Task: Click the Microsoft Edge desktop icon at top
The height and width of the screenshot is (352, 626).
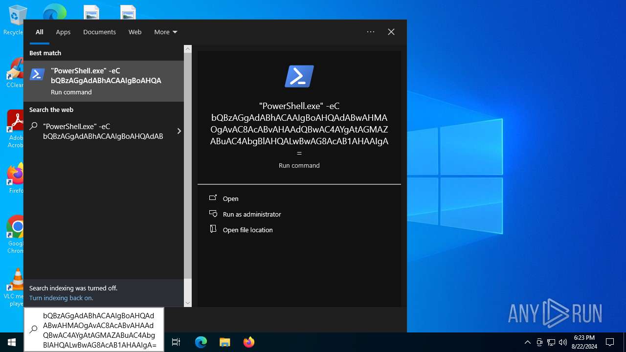Action: [54, 12]
